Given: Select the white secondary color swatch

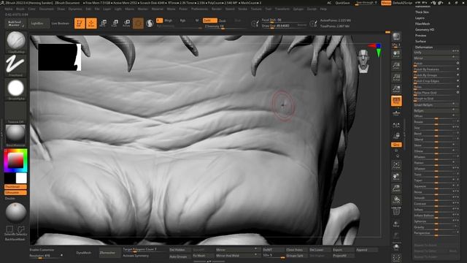Looking at the screenshot, I should tap(21, 178).
